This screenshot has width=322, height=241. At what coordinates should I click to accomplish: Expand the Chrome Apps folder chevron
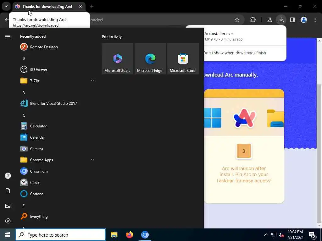92,160
